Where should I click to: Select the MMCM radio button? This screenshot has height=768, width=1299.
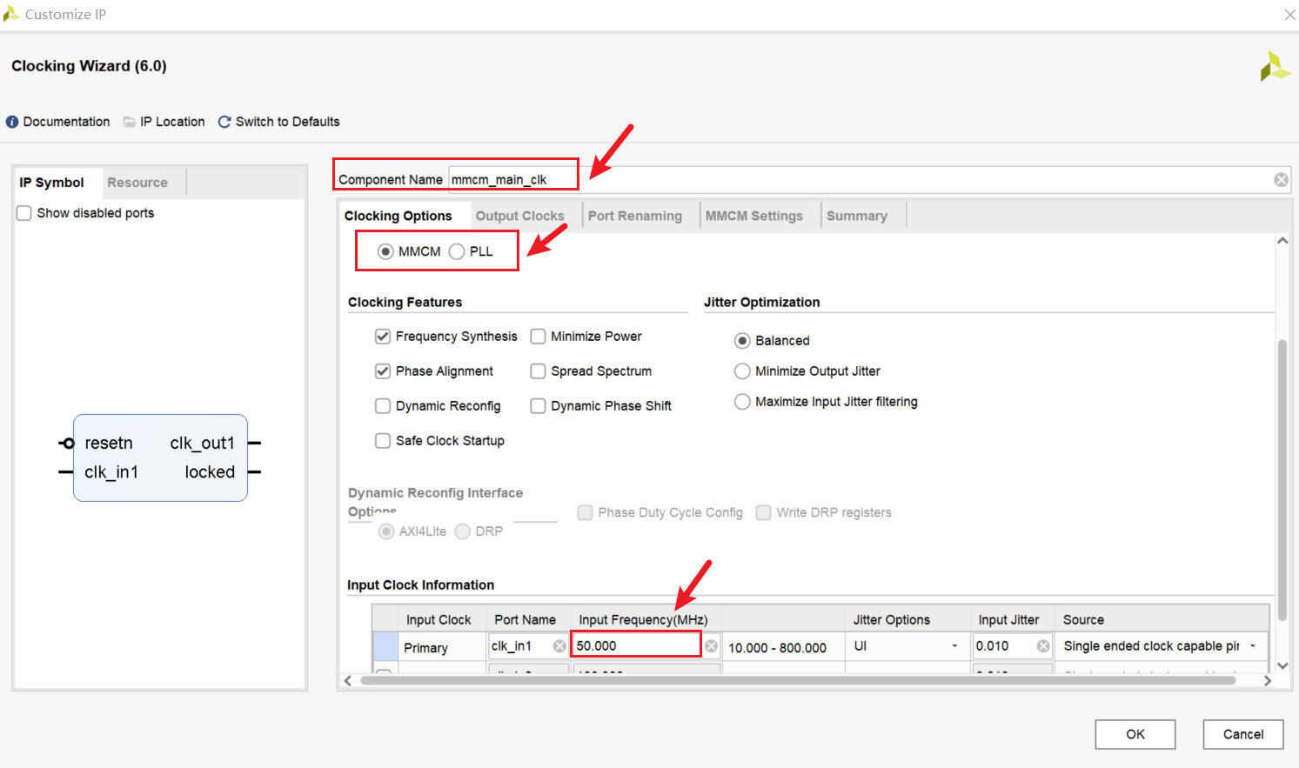tap(385, 251)
